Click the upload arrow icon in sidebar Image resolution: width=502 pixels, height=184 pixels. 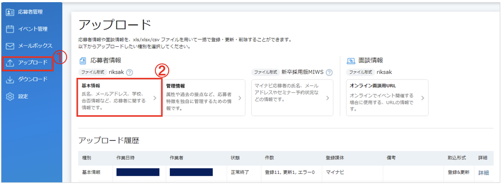(x=10, y=63)
